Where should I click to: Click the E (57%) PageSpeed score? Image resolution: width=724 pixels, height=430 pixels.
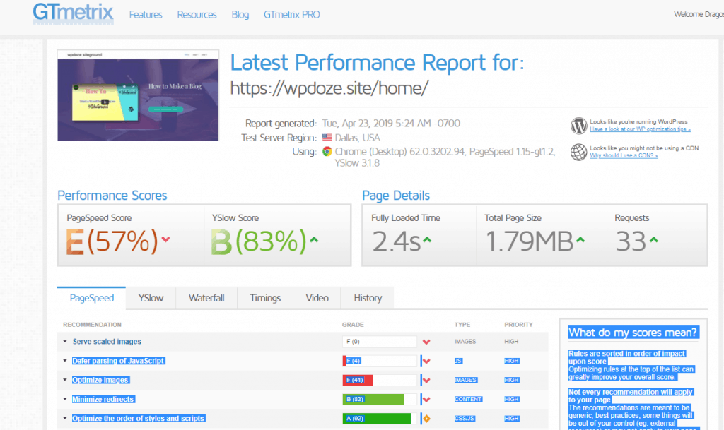(112, 241)
